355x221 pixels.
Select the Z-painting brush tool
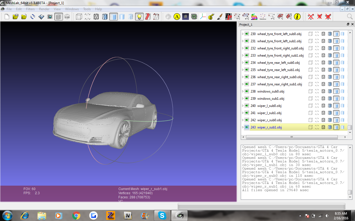219,17
